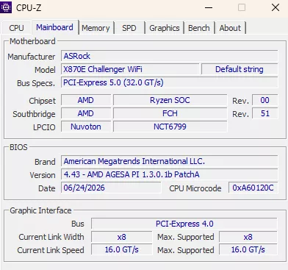This screenshot has height=270, width=288.
Task: Click the chipset Rev. 00 value
Action: click(265, 100)
